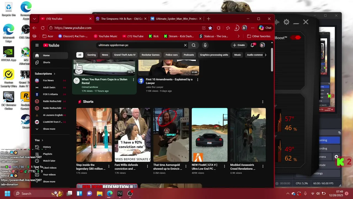Open app launcher icon in address bar
353x199 pixels.
pos(204,28)
